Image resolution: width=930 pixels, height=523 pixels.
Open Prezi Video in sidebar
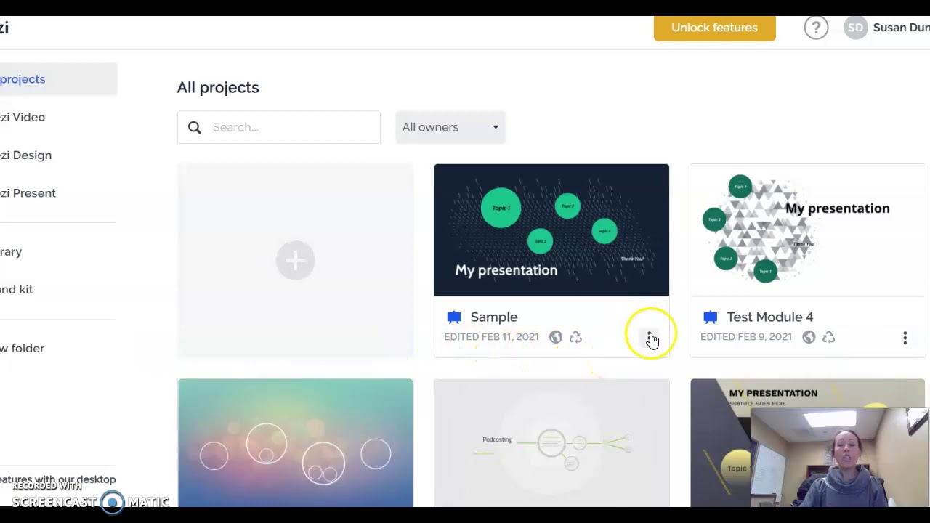[x=23, y=117]
